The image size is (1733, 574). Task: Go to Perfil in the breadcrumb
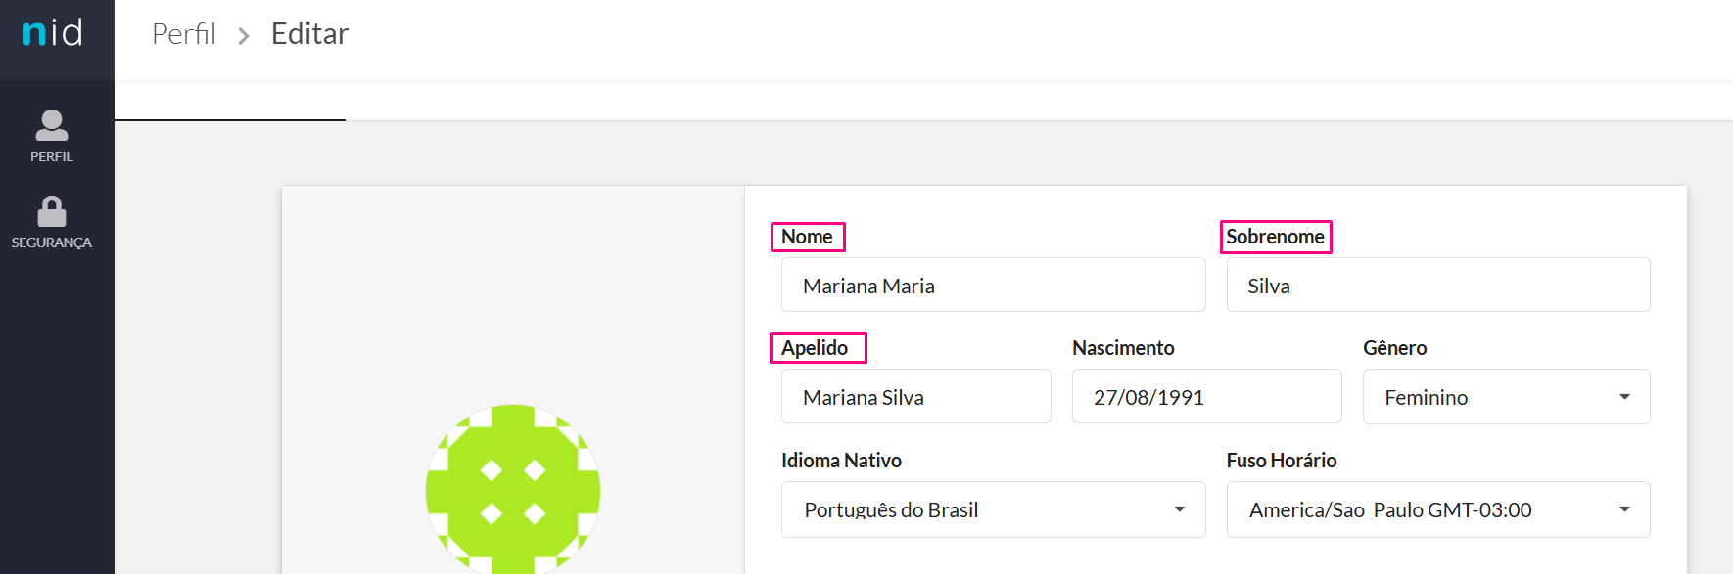coord(184,34)
